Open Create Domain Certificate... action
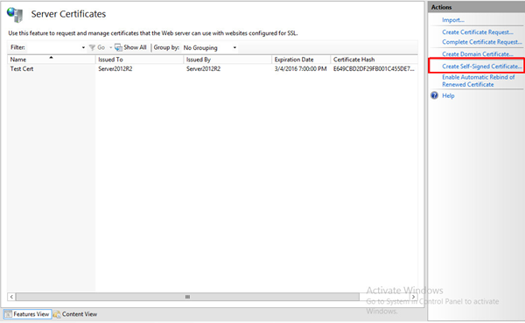Screen dimensions: 525x323 click(478, 54)
